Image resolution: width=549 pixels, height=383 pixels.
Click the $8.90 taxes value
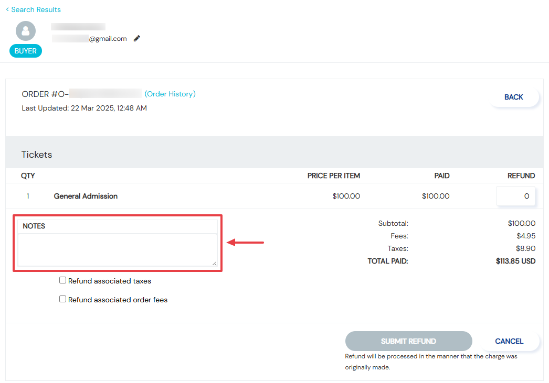click(525, 248)
